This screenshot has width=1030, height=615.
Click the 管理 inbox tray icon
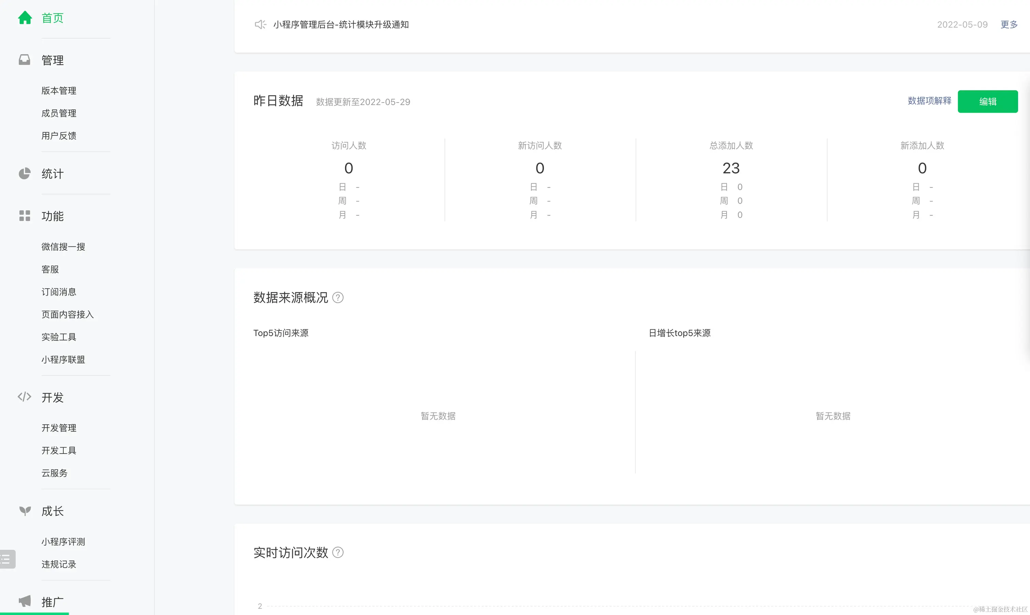[x=25, y=60]
